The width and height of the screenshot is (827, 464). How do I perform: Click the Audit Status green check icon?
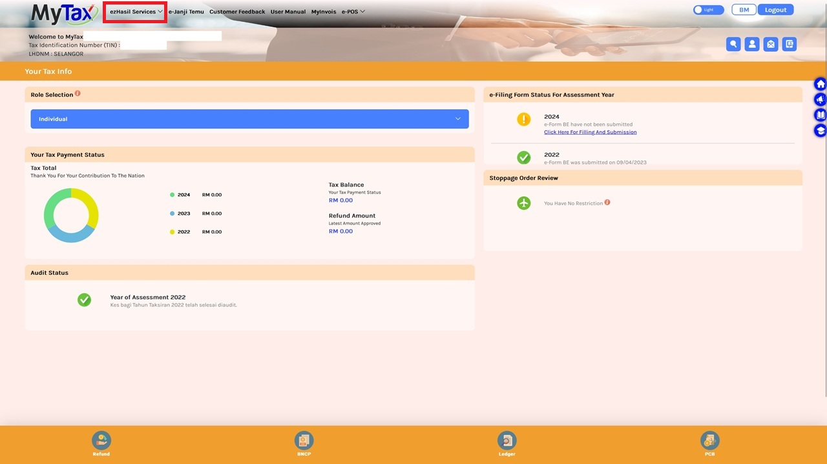(84, 300)
